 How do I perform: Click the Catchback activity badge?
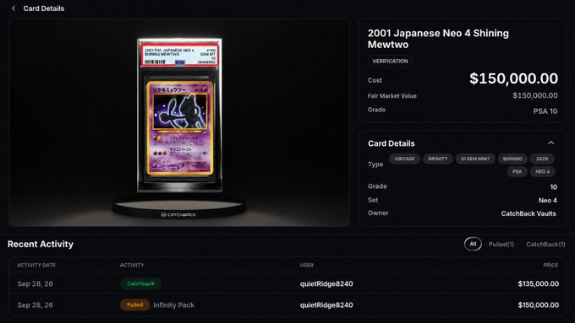[x=140, y=283]
